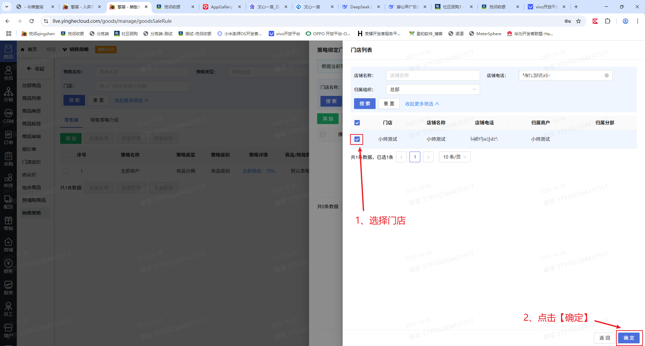Click the 确定 confirm button
This screenshot has width=645, height=346.
click(629, 338)
